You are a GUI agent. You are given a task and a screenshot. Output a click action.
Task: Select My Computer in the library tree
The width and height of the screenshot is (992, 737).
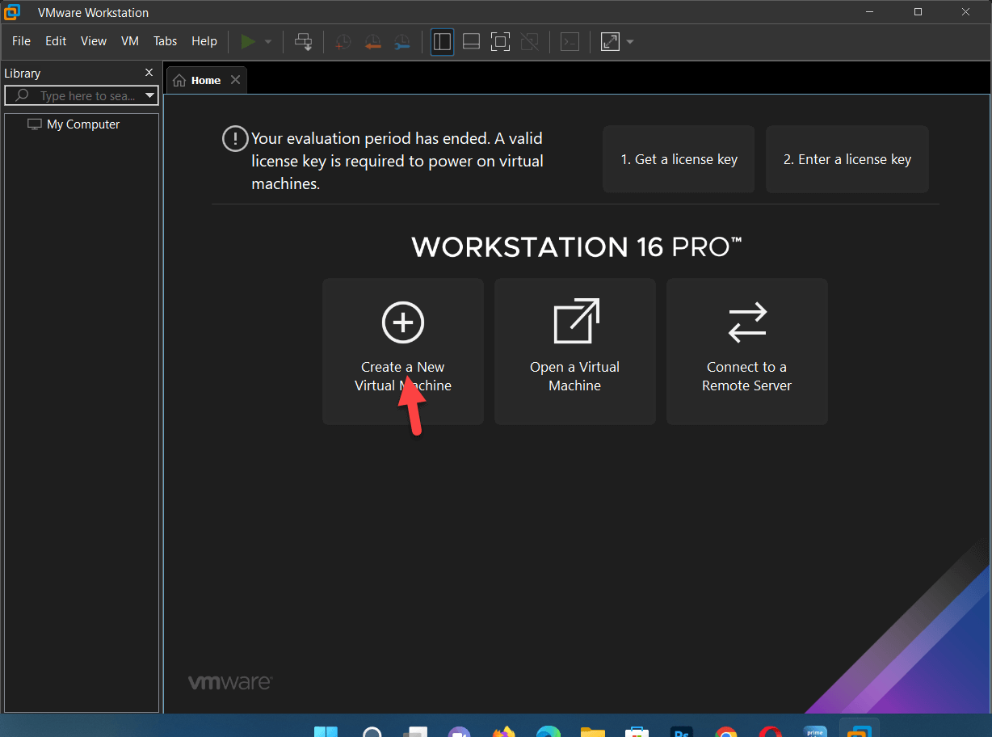click(82, 124)
